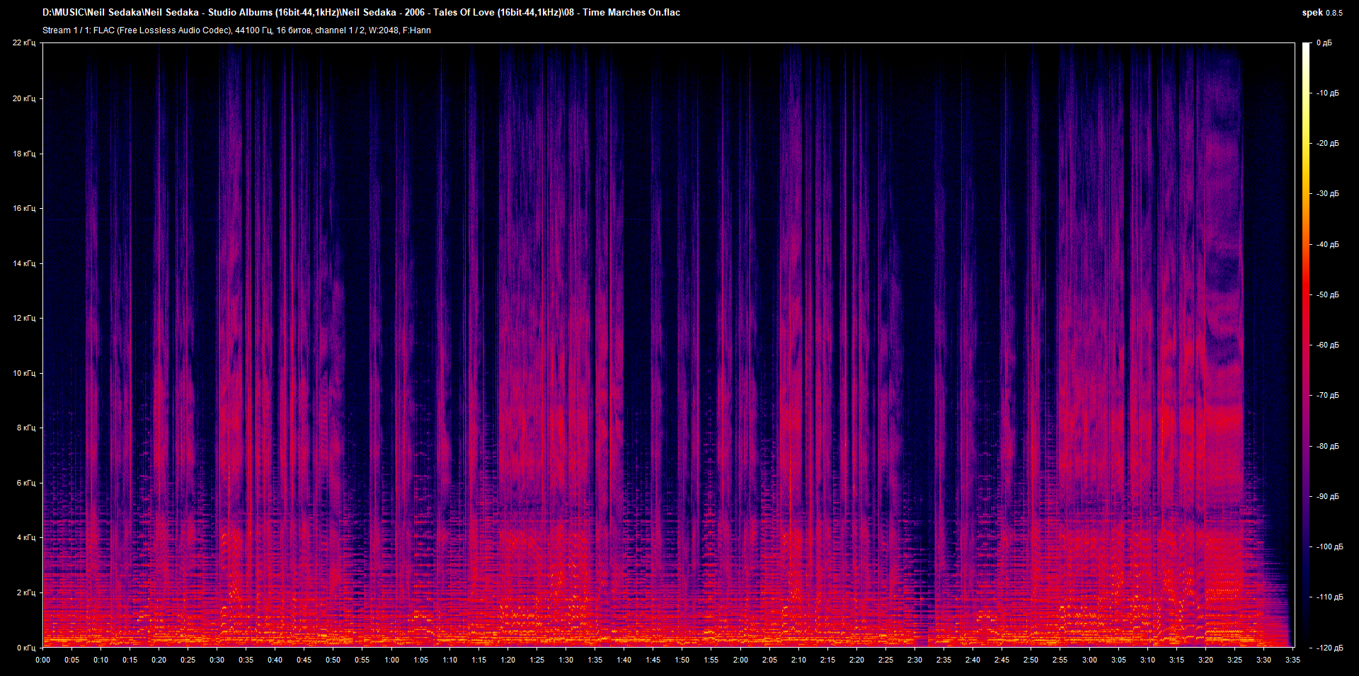Click the dB color scale gradient bar
The height and width of the screenshot is (676, 1359).
coord(1306,345)
